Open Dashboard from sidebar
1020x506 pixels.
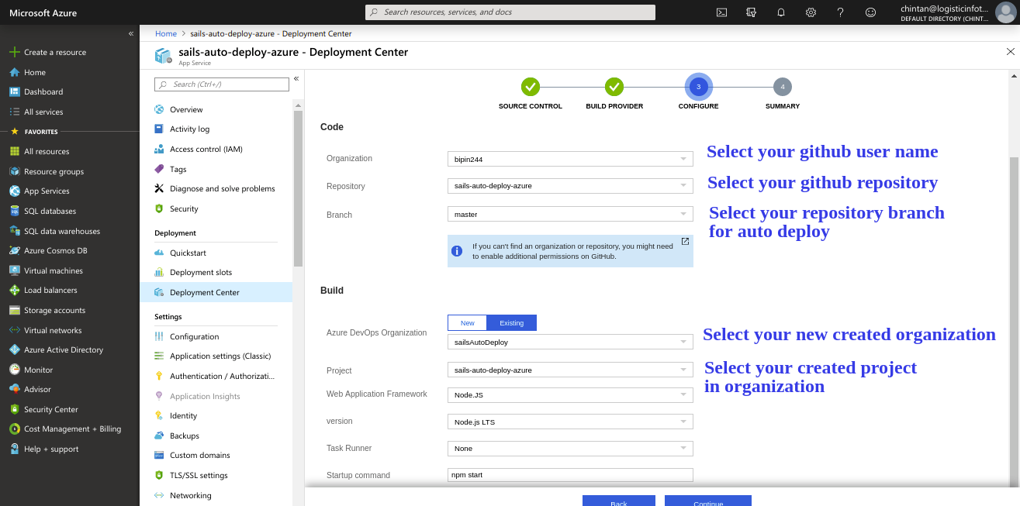point(43,91)
